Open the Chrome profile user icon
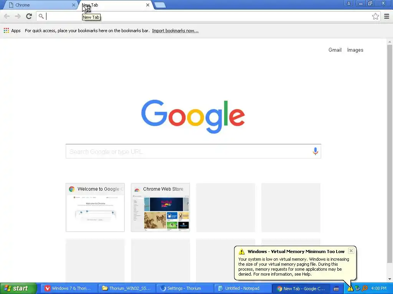Image resolution: width=393 pixels, height=294 pixels. tap(348, 3)
